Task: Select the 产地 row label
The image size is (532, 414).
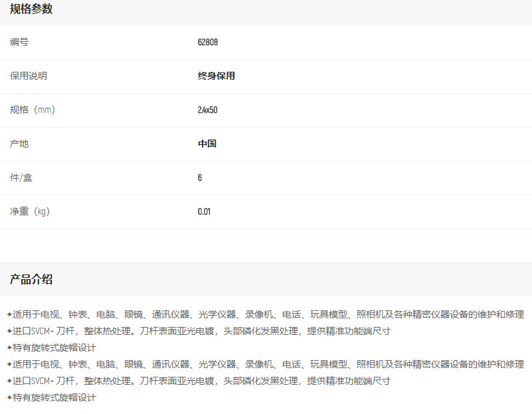Action: [19, 144]
